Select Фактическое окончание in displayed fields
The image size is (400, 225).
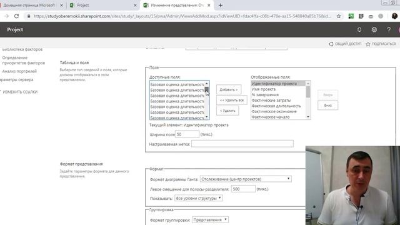tap(278, 111)
